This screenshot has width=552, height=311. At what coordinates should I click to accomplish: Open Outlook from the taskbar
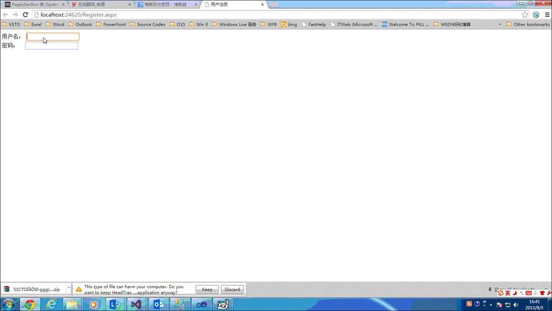point(159,304)
